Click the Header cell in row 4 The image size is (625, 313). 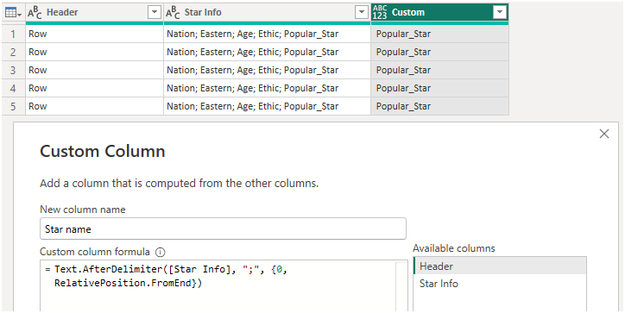[x=94, y=88]
